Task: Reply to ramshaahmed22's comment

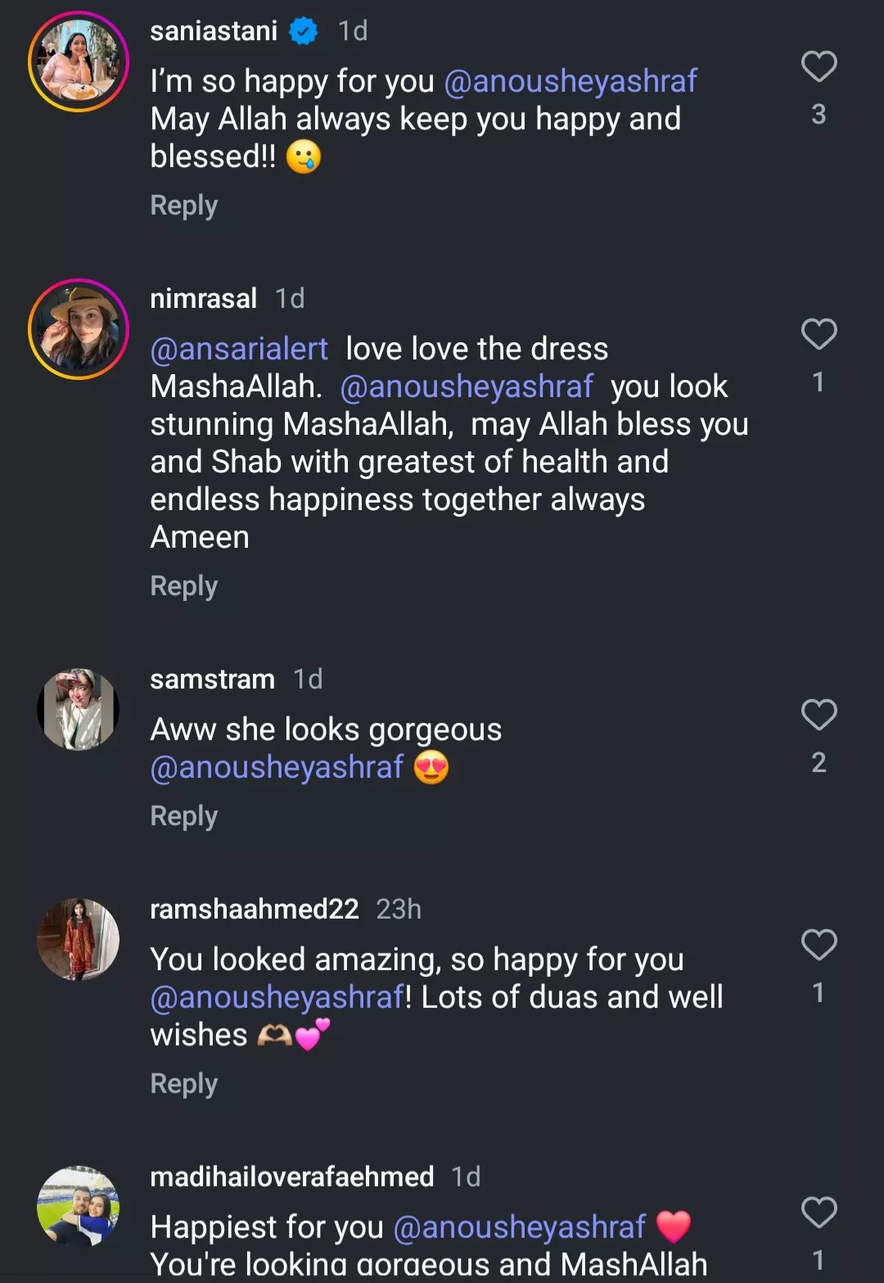Action: point(184,1084)
